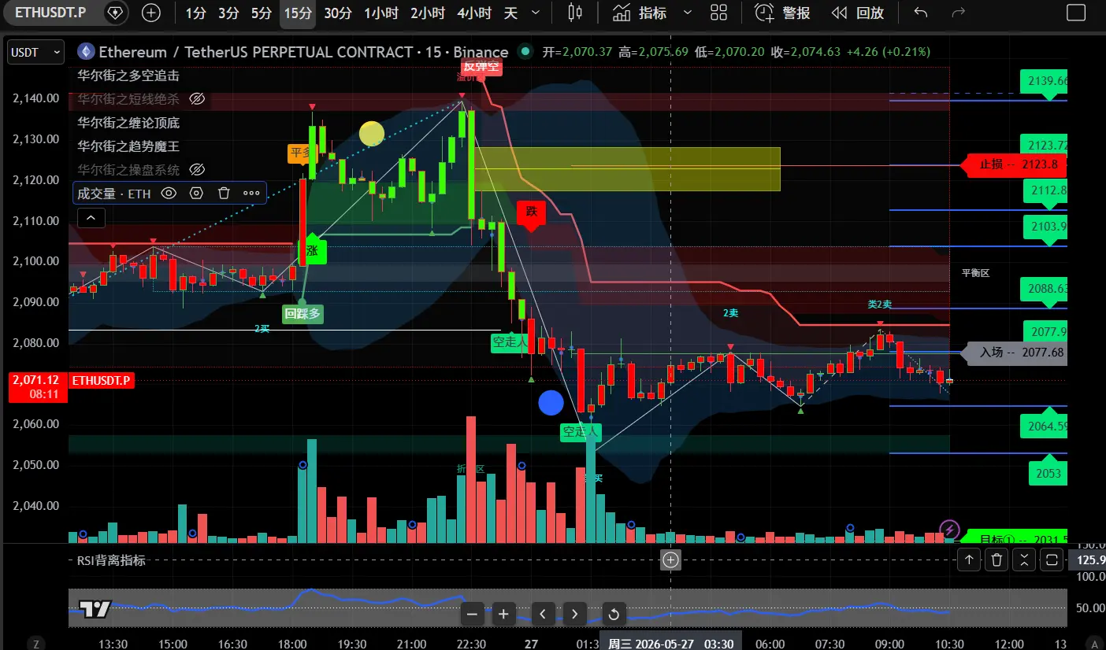Click the 回踩多 signal label
Image resolution: width=1106 pixels, height=650 pixels.
[302, 313]
